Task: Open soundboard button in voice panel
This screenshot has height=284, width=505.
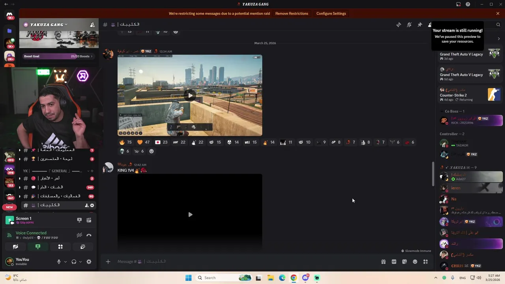Action: coord(83,247)
